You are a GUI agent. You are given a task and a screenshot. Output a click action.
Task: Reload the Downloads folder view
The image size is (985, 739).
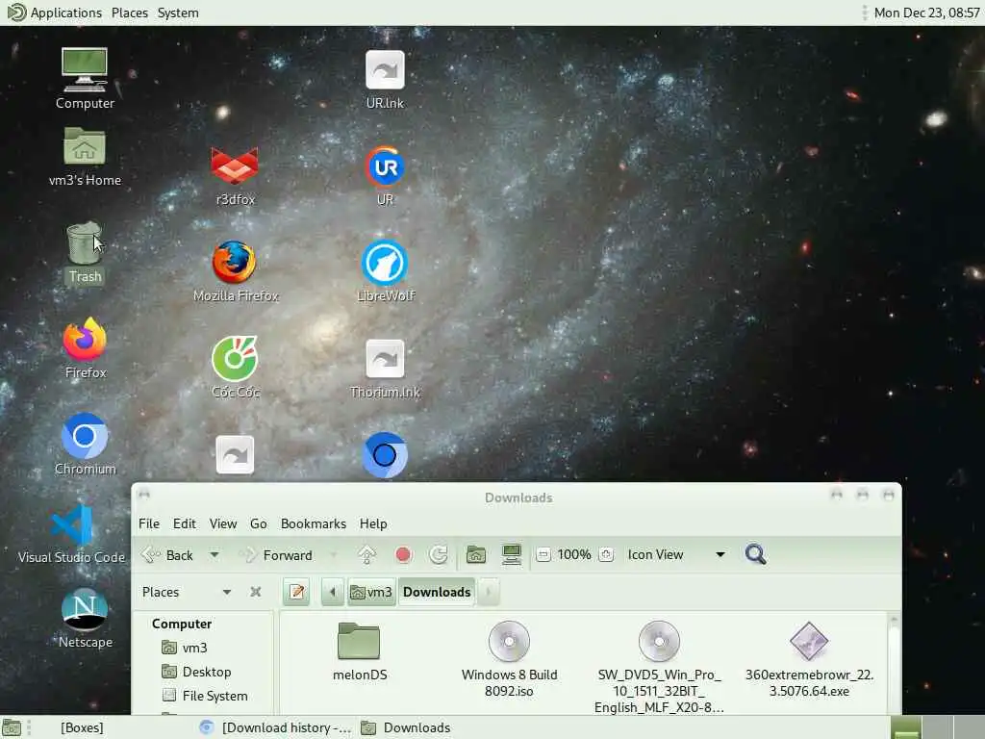tap(439, 555)
